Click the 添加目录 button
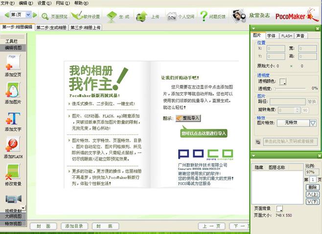 click(x=74, y=226)
